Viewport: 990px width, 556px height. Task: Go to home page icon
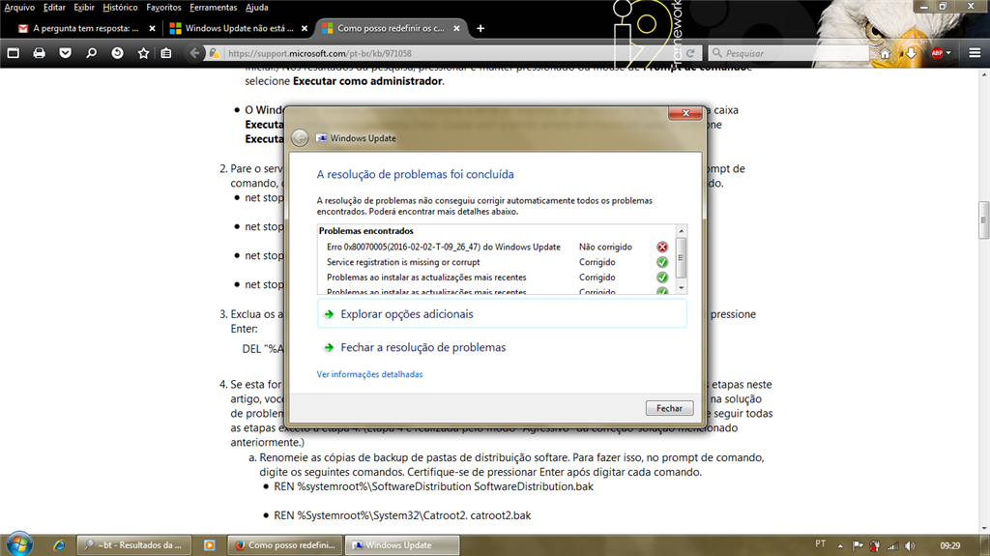tap(886, 54)
